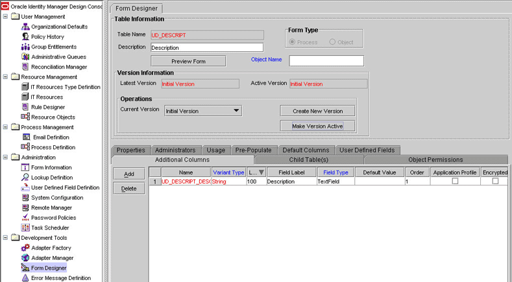Image resolution: width=512 pixels, height=282 pixels.
Task: Click the Form Information icon
Action: coord(25,167)
